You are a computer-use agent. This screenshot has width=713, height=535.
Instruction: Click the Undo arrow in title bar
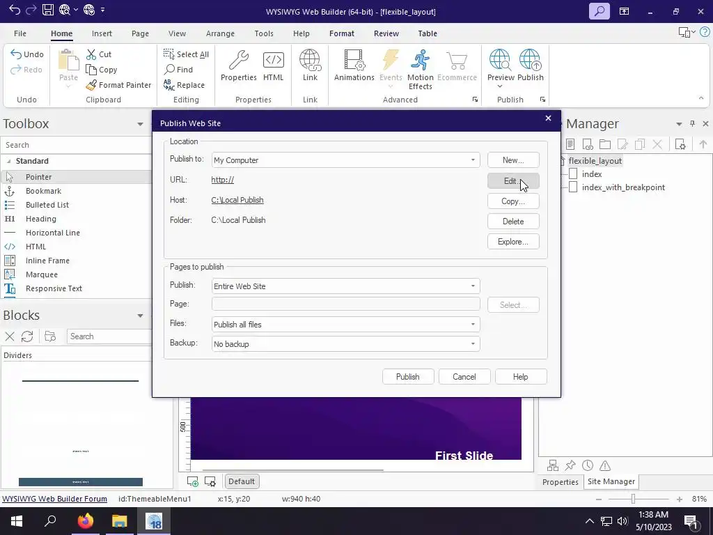[14, 10]
